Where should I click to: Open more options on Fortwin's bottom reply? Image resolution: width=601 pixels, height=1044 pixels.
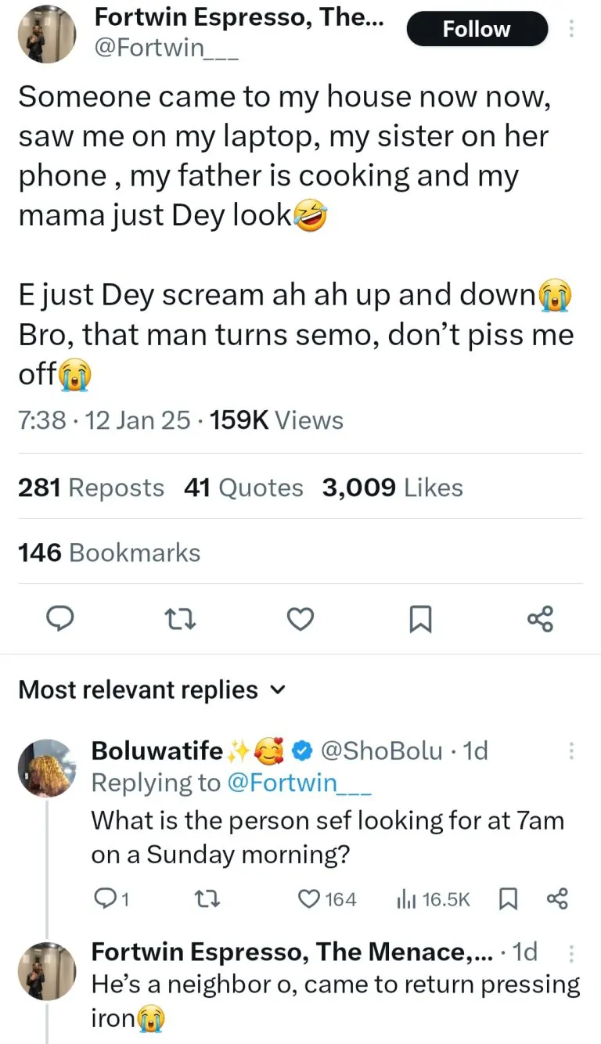click(x=572, y=952)
